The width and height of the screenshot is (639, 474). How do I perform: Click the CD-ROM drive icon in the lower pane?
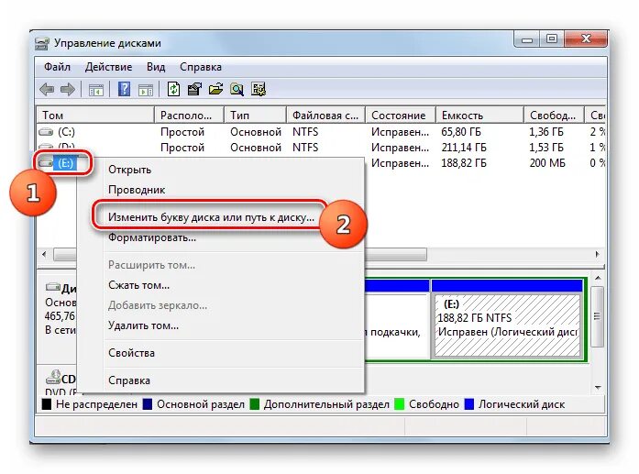[x=53, y=378]
